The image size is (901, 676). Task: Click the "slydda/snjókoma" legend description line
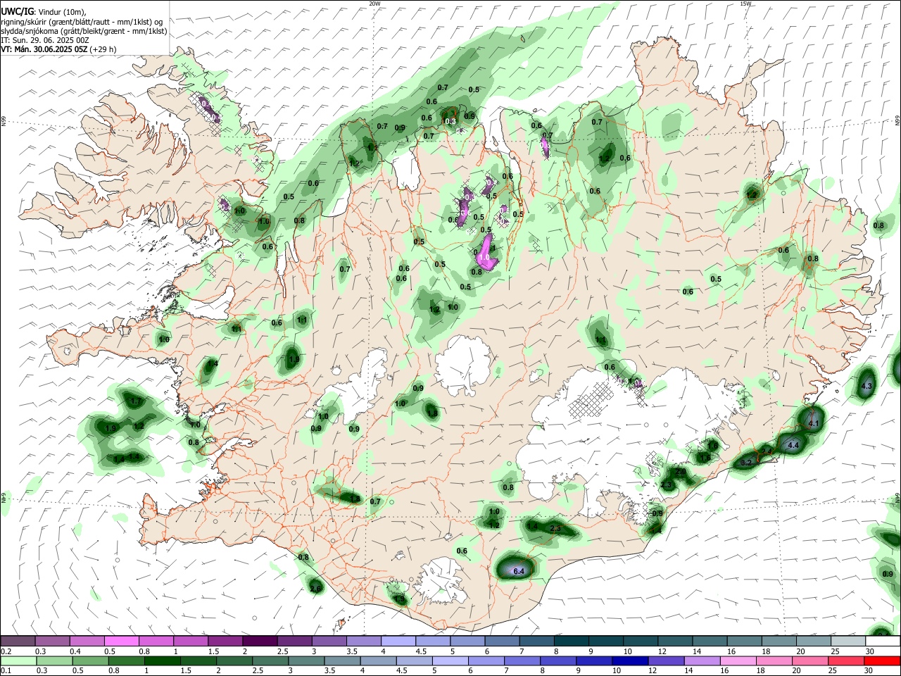84,31
